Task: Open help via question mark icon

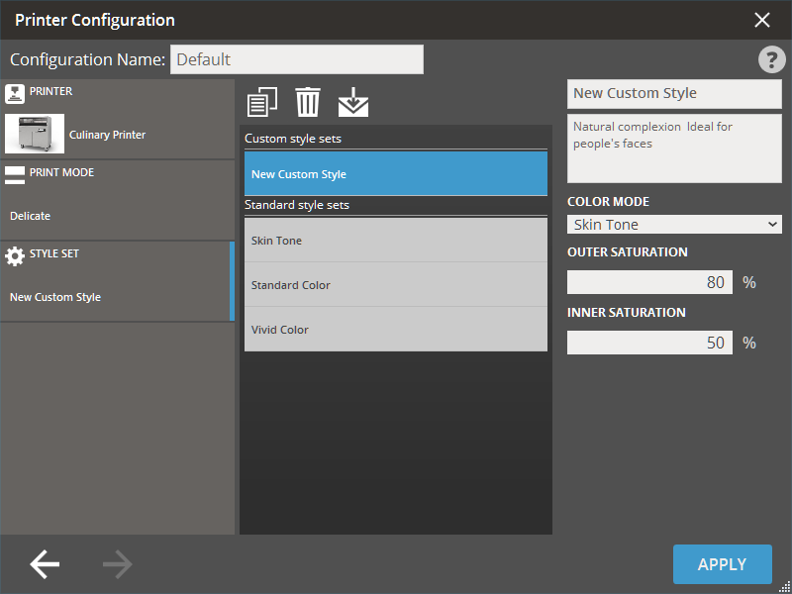Action: click(x=771, y=59)
